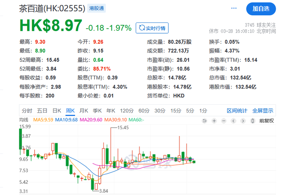This screenshot has width=281, height=195.
Task: Move chart right with right chevron
Action: 243,121
